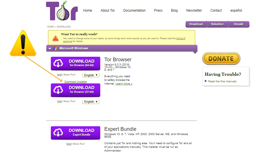This screenshot has height=162, width=256.
Task: Click the purple Donate tab button
Action: point(239,24)
